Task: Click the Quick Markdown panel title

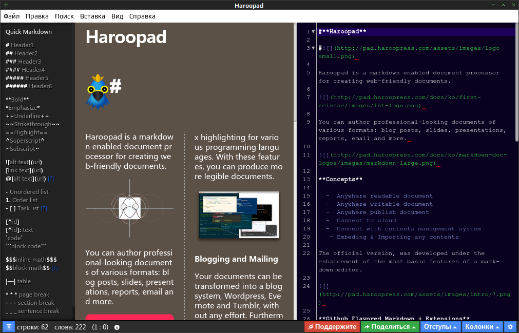Action: coord(28,32)
